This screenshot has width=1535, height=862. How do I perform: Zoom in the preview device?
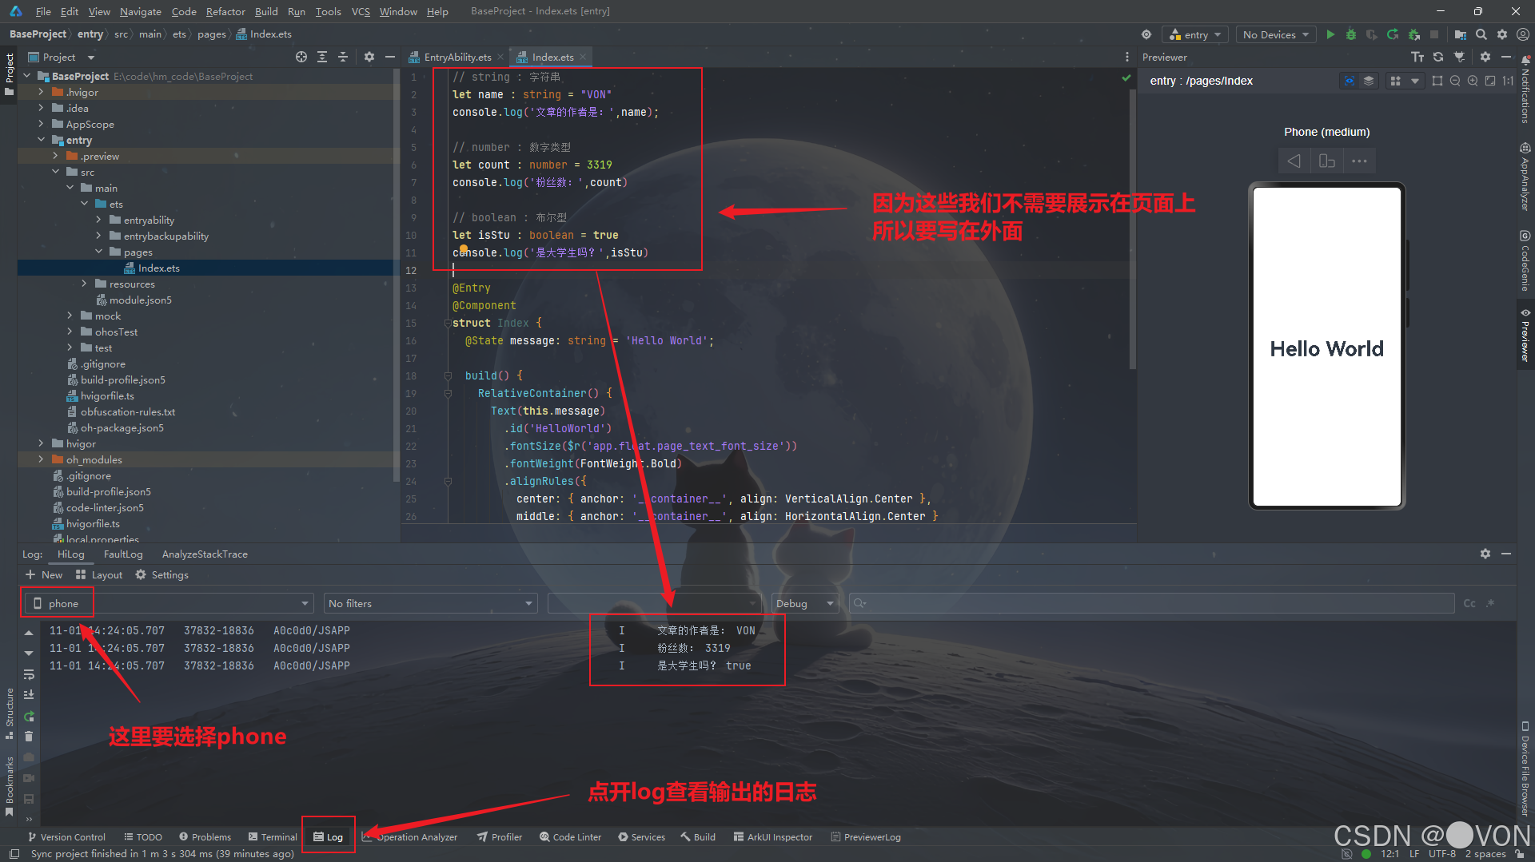tap(1473, 81)
